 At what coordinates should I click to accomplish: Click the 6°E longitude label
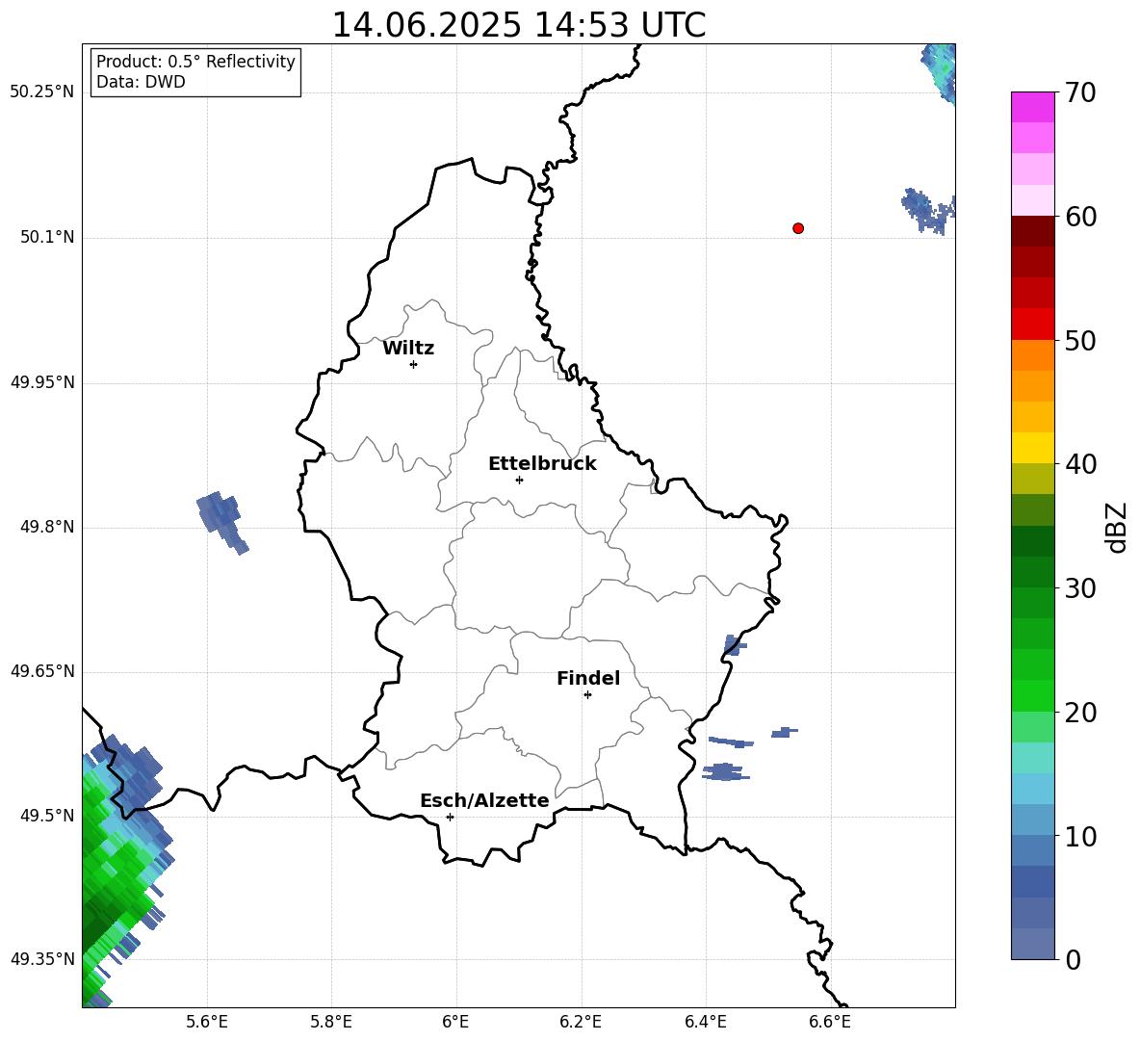[455, 1022]
